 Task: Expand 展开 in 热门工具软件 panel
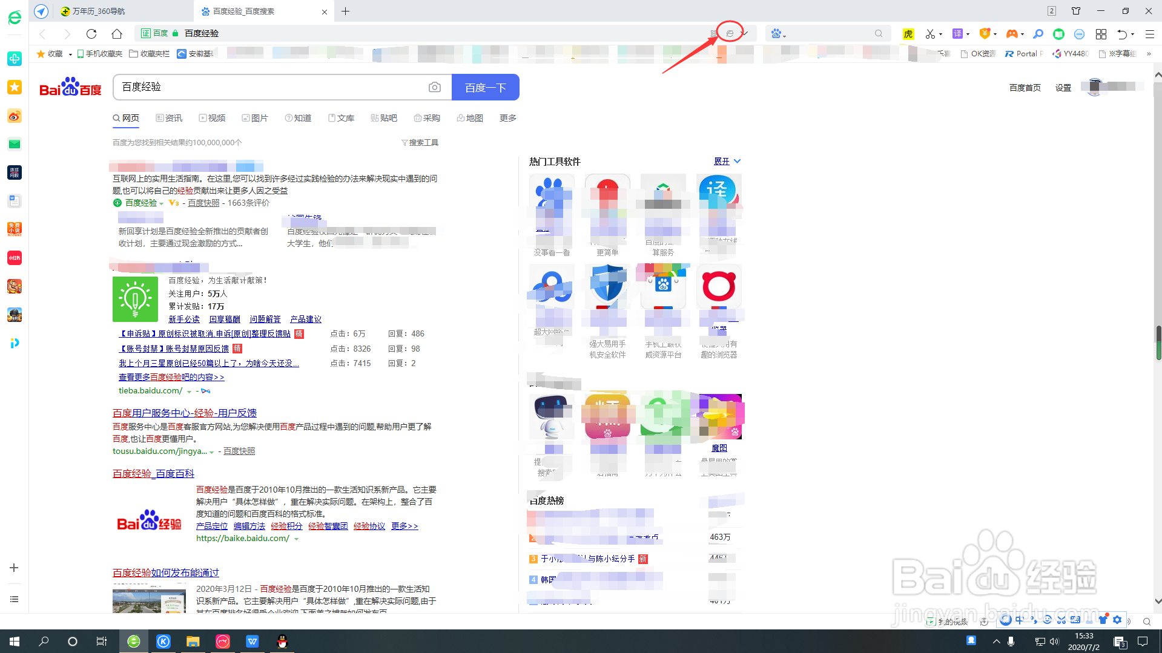pyautogui.click(x=727, y=162)
